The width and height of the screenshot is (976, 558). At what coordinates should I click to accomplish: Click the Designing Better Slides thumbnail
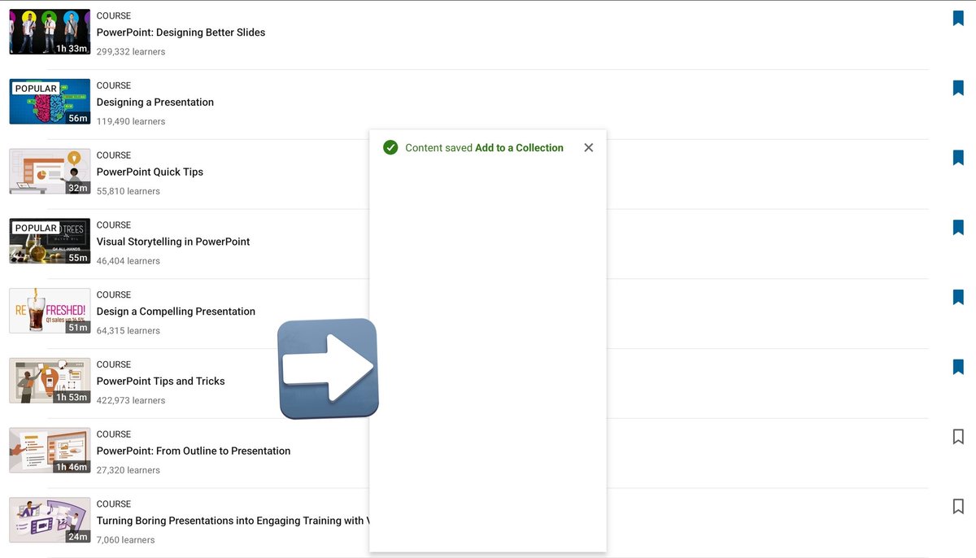[x=50, y=33]
